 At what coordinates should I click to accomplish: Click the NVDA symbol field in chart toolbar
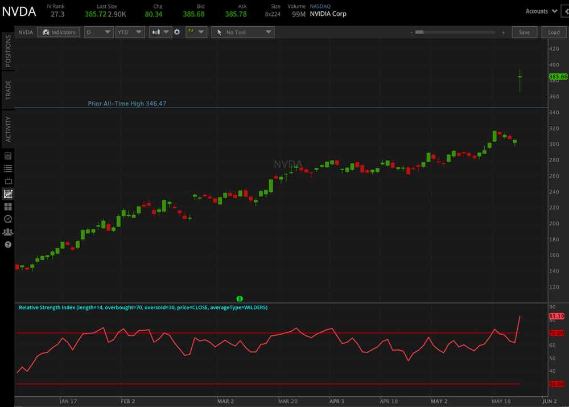coord(26,32)
